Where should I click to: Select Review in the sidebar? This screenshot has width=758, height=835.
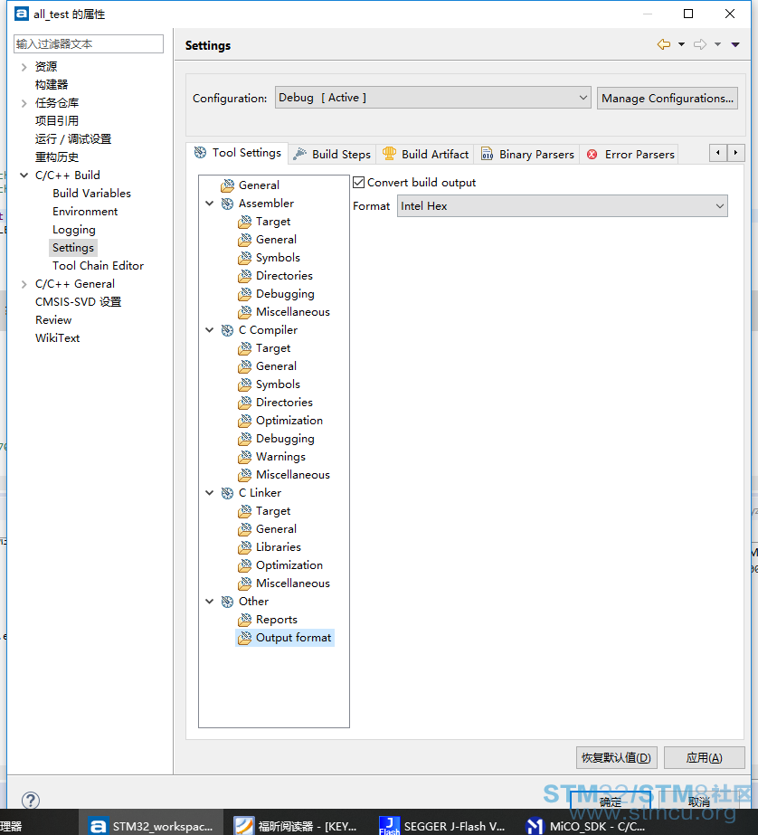point(53,320)
